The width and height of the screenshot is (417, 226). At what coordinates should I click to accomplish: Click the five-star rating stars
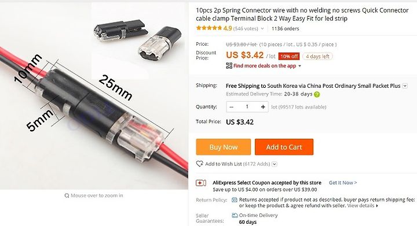209,28
